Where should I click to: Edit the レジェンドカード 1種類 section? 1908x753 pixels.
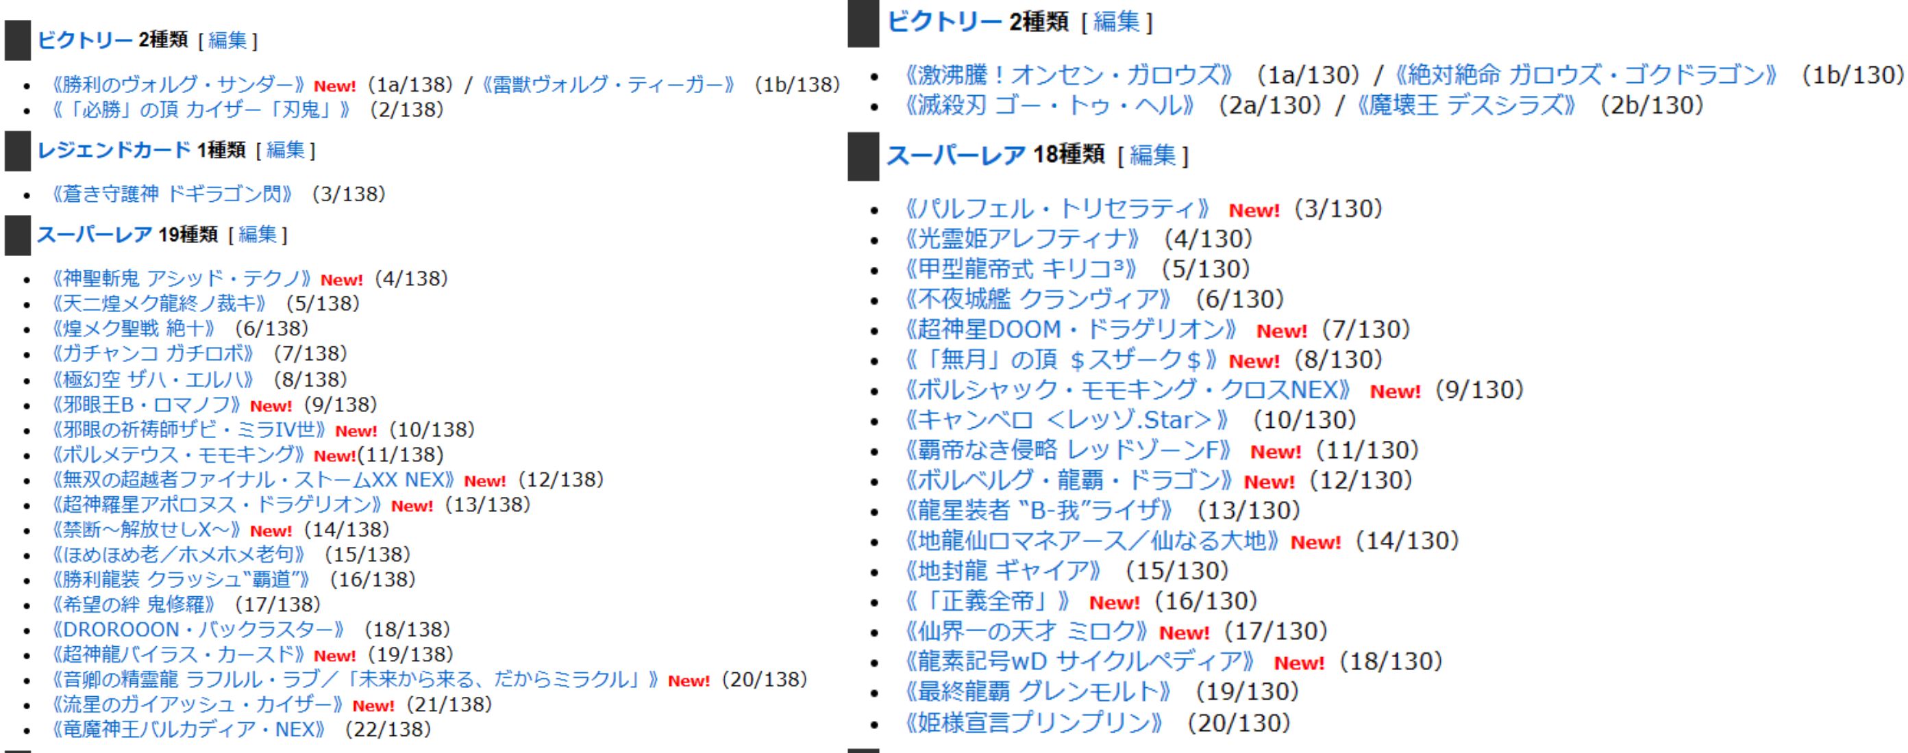pos(285,151)
